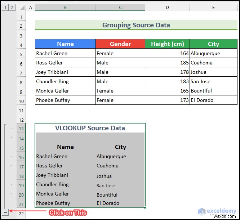Viewport: 240px width, 220px height.
Task: Select the Name header cell in blue
Action: 65,44
